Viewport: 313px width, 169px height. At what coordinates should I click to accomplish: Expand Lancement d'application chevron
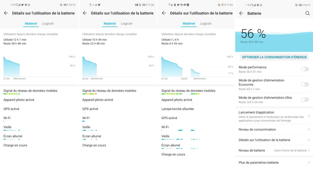click(x=309, y=116)
